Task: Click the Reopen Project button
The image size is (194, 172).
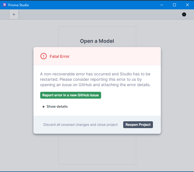Action: (138, 125)
